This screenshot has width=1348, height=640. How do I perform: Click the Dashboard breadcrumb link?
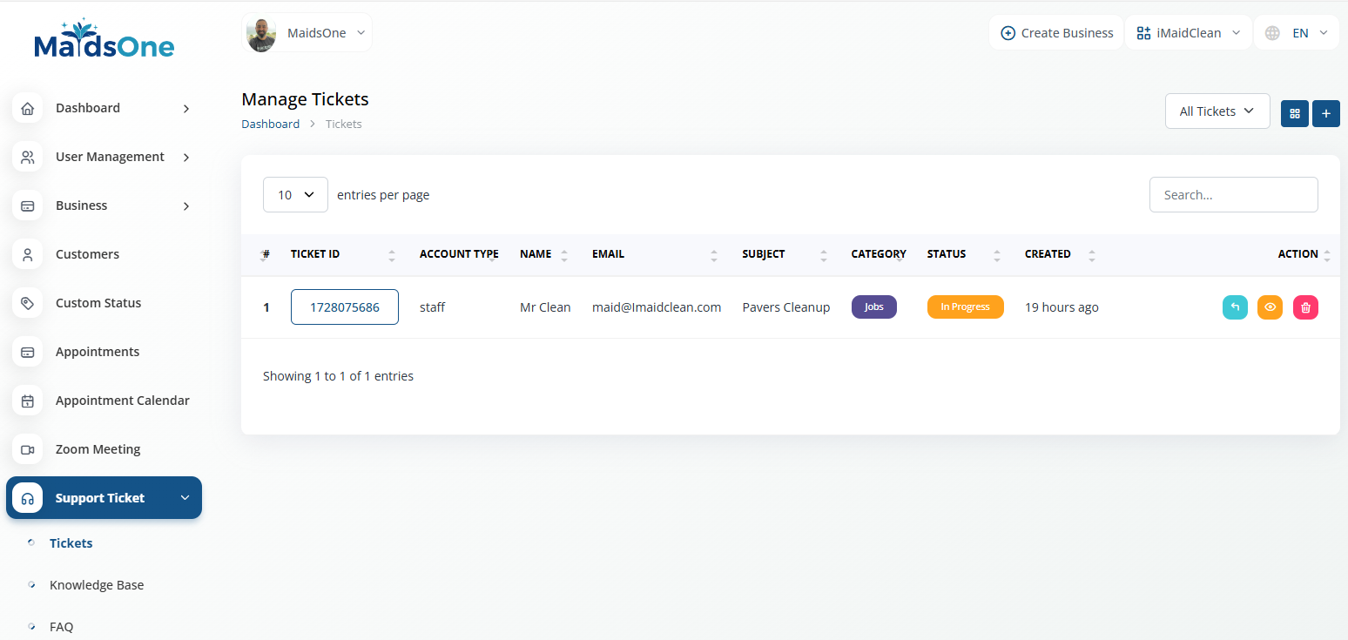click(270, 125)
